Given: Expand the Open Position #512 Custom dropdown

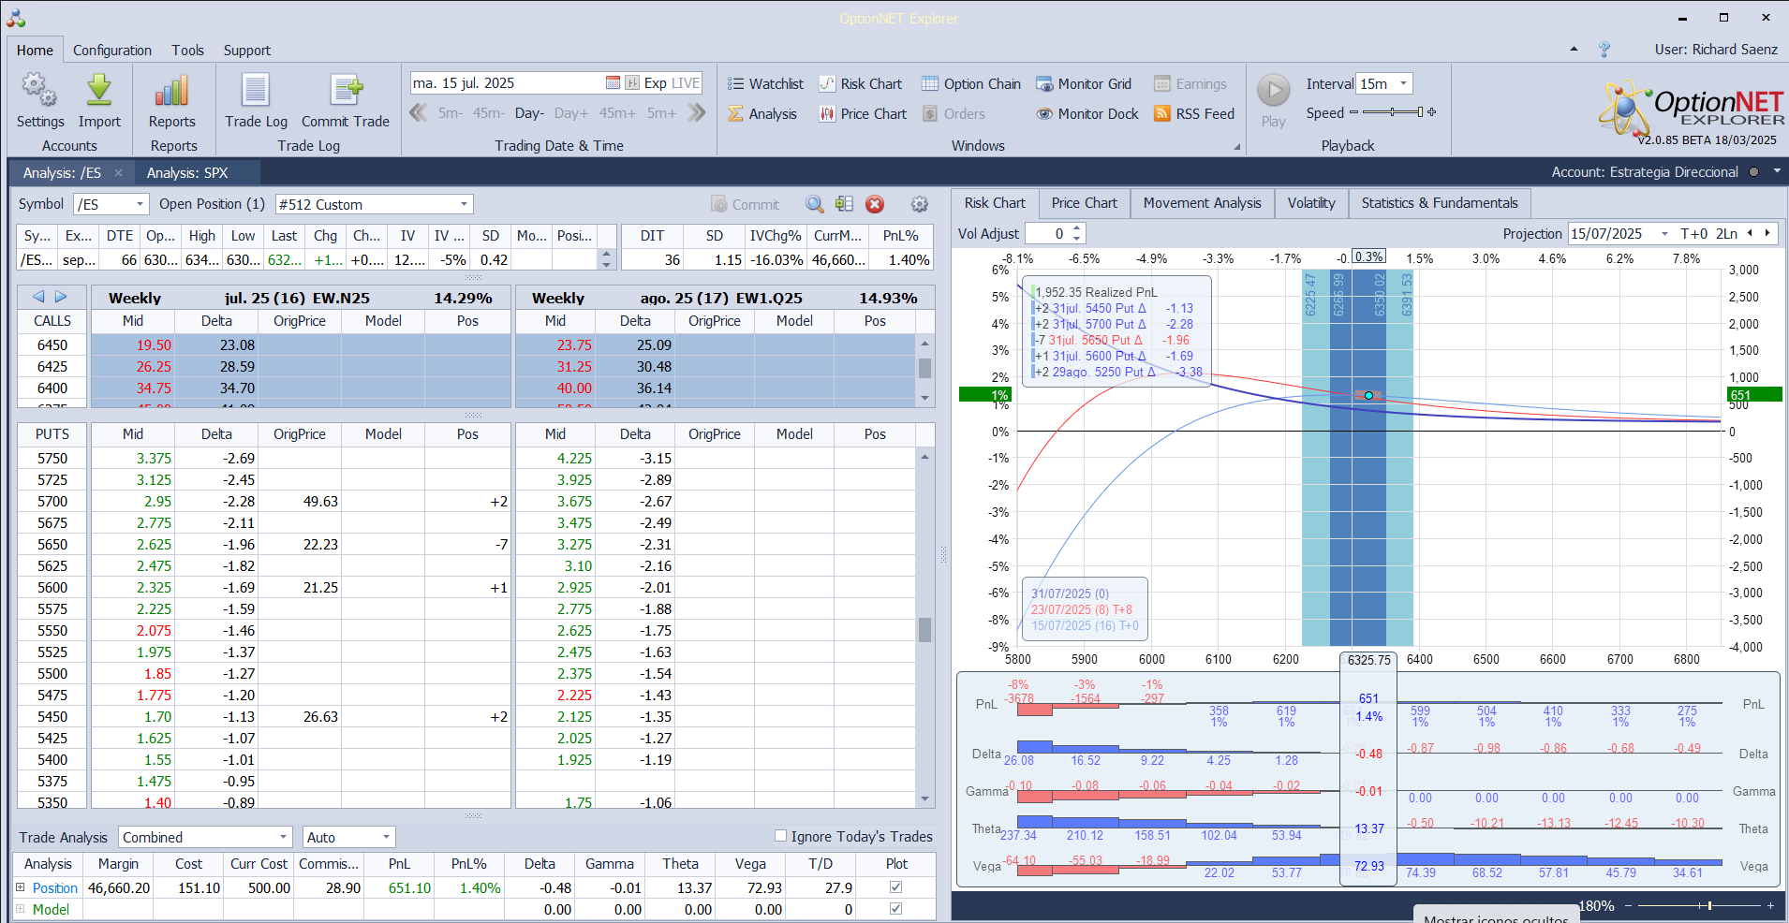Looking at the screenshot, I should pos(464,204).
